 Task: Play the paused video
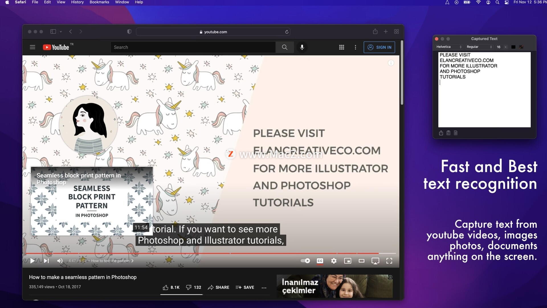(32, 261)
